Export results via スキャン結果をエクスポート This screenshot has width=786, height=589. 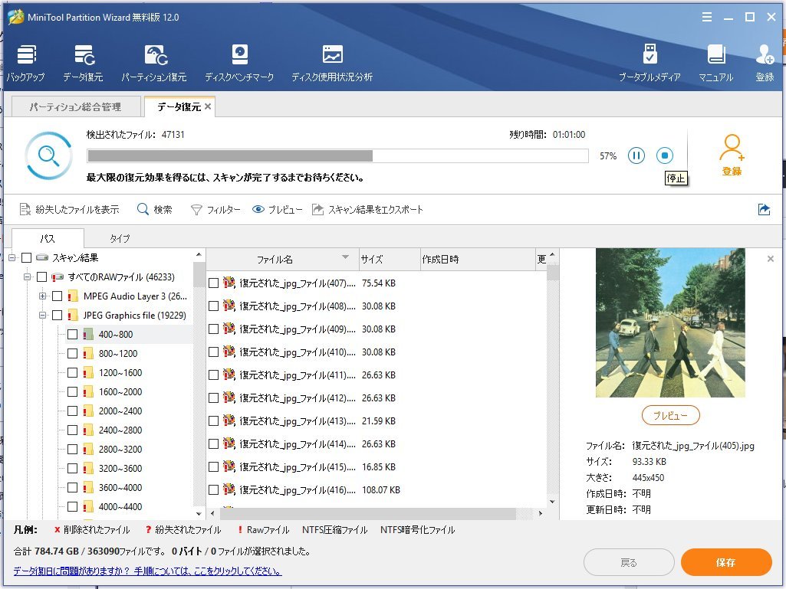367,209
